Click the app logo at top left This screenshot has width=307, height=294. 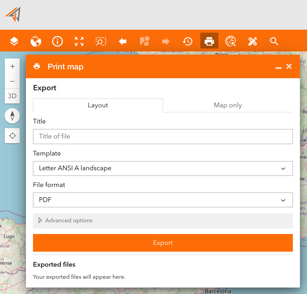tap(13, 14)
